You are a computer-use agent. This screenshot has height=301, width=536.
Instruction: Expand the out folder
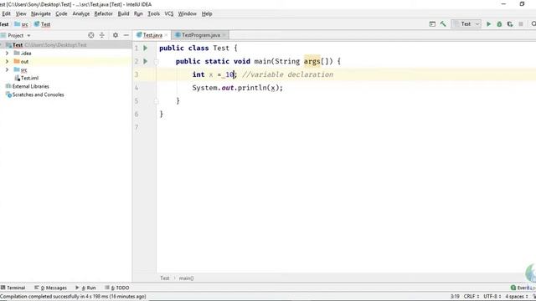coord(7,61)
